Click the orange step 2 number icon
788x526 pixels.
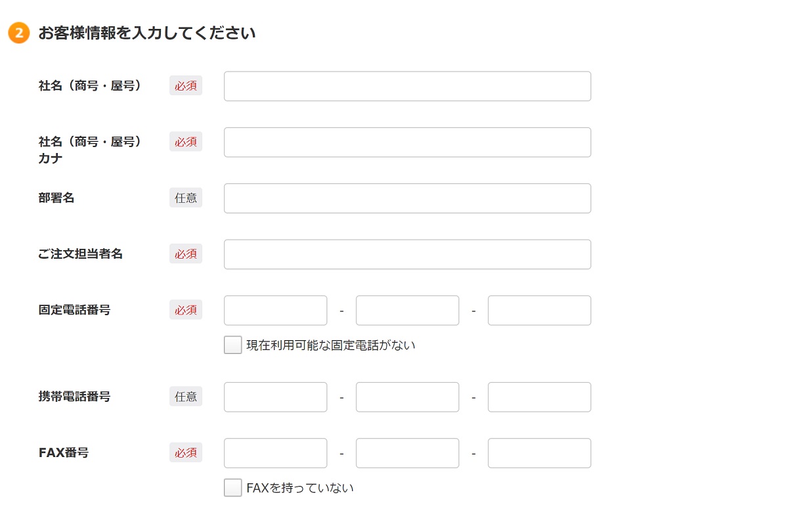18,33
